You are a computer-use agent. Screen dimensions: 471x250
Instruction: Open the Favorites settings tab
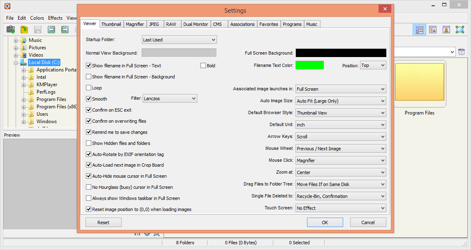point(269,24)
